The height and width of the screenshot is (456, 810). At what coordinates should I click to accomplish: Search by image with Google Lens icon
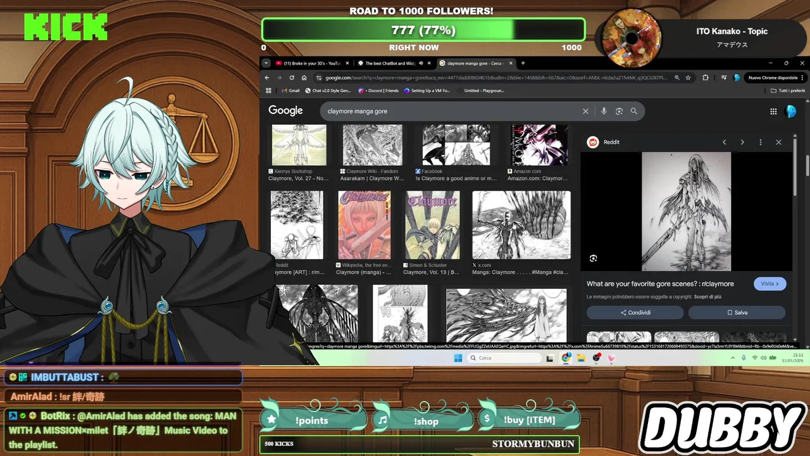(619, 111)
